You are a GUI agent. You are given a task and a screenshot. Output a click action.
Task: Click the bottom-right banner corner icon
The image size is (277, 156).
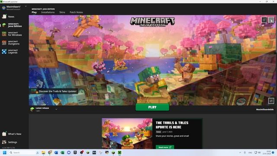(271, 101)
